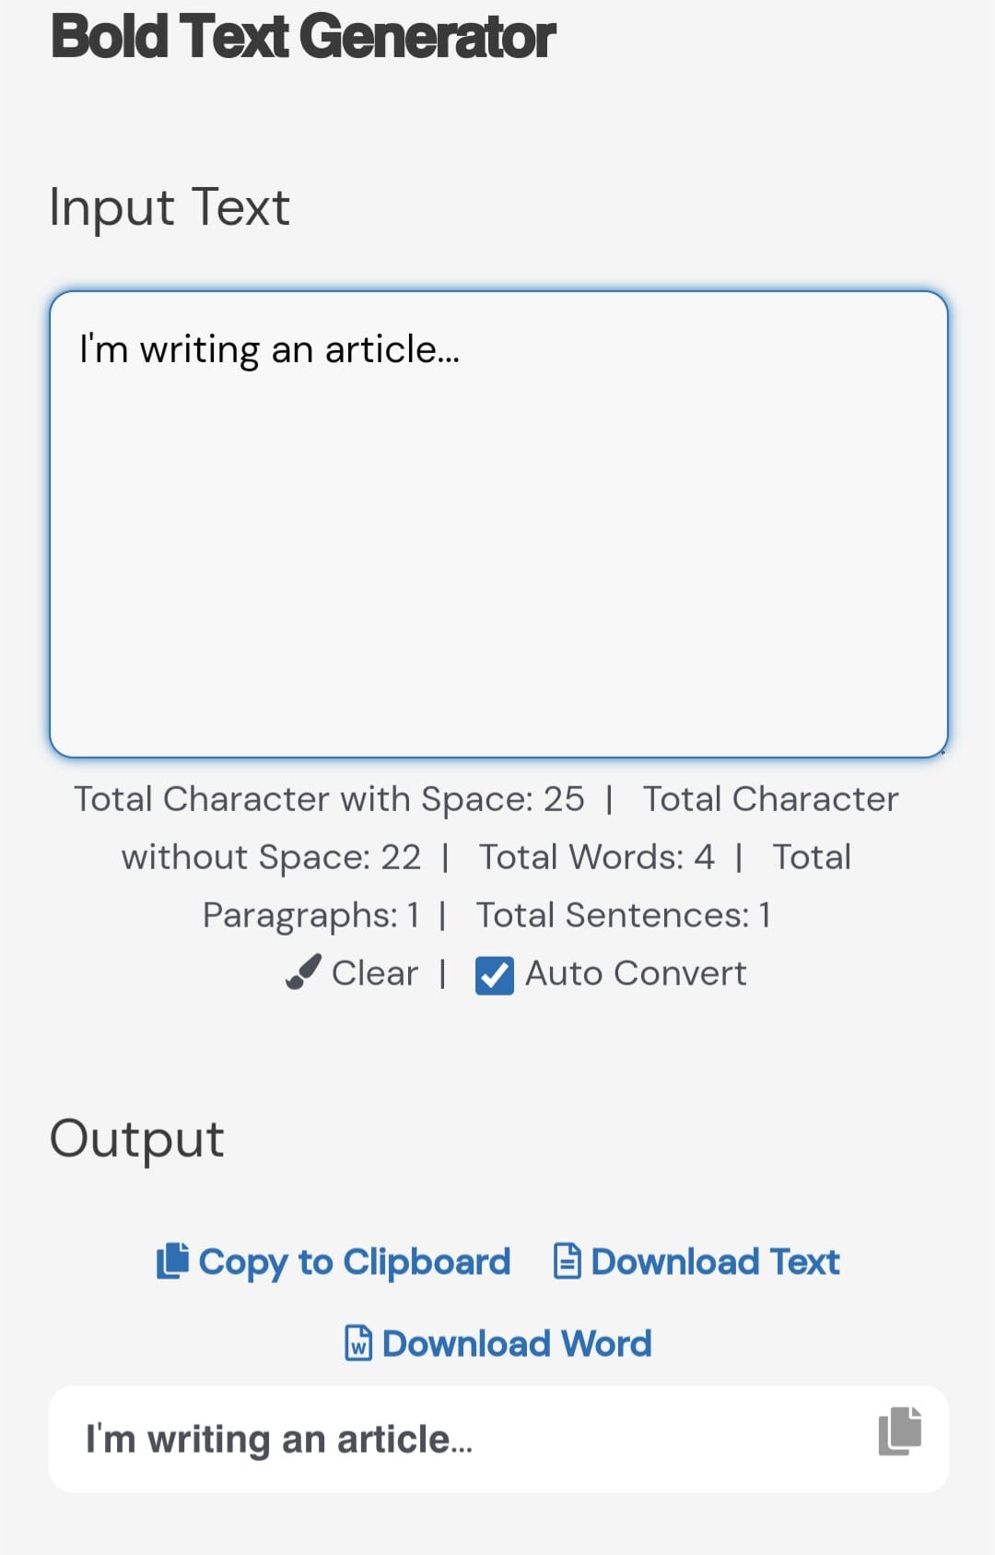This screenshot has width=995, height=1555.
Task: Click the brush icon beside Clear
Action: tap(303, 972)
